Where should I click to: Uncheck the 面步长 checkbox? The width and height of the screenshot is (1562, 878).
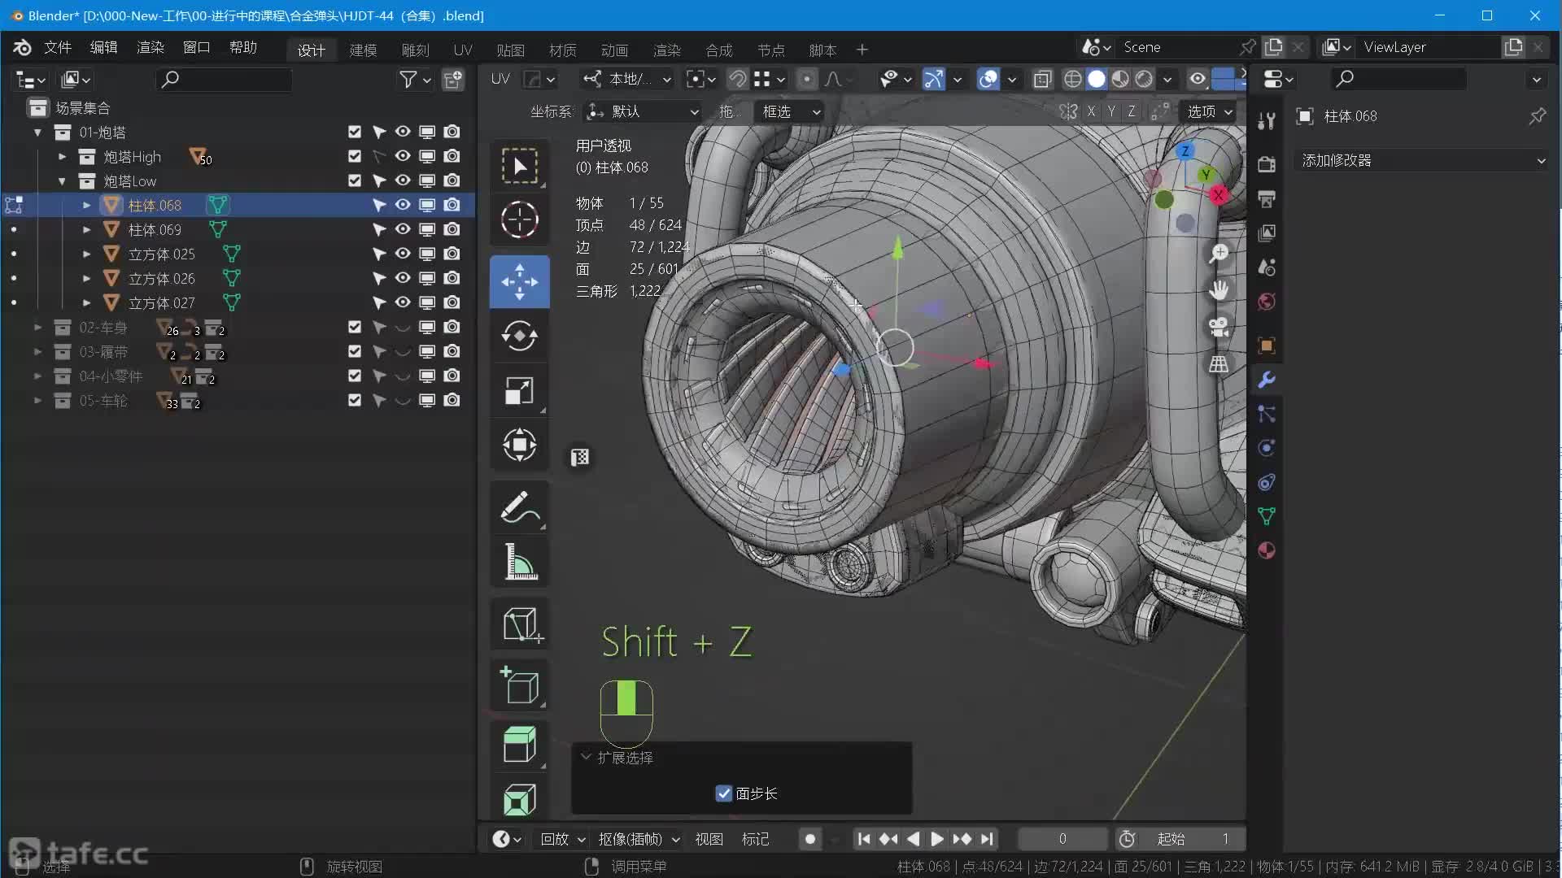pos(723,793)
